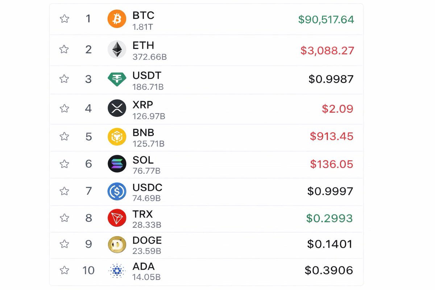
Task: Favorite BTC with its star toggle
Action: click(64, 19)
